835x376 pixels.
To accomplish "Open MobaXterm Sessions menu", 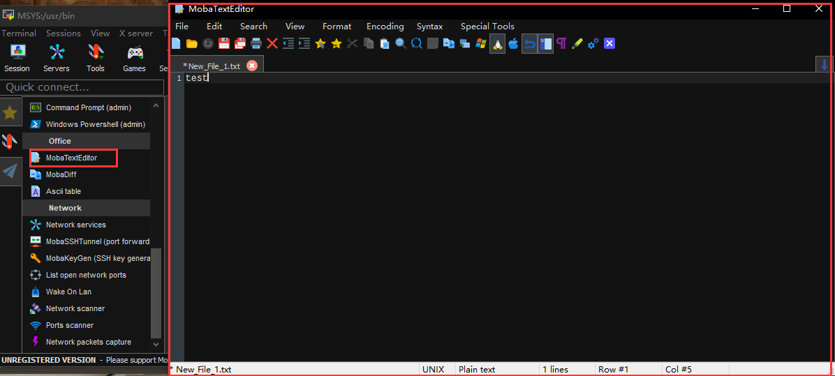I will pyautogui.click(x=64, y=33).
